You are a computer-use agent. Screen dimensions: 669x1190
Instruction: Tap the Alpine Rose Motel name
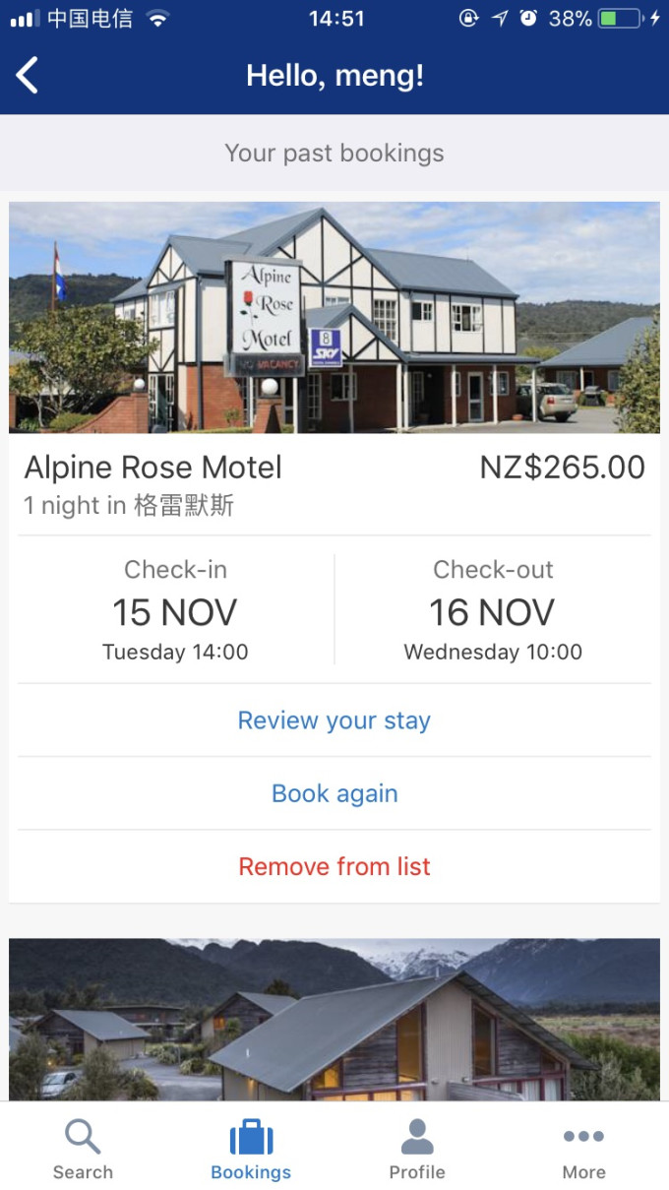click(x=153, y=468)
